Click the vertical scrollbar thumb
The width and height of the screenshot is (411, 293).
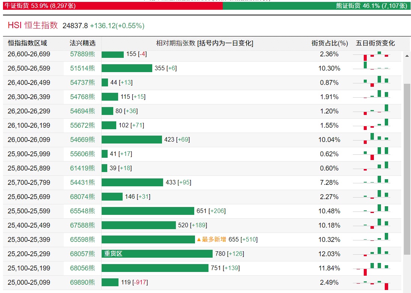click(x=407, y=169)
